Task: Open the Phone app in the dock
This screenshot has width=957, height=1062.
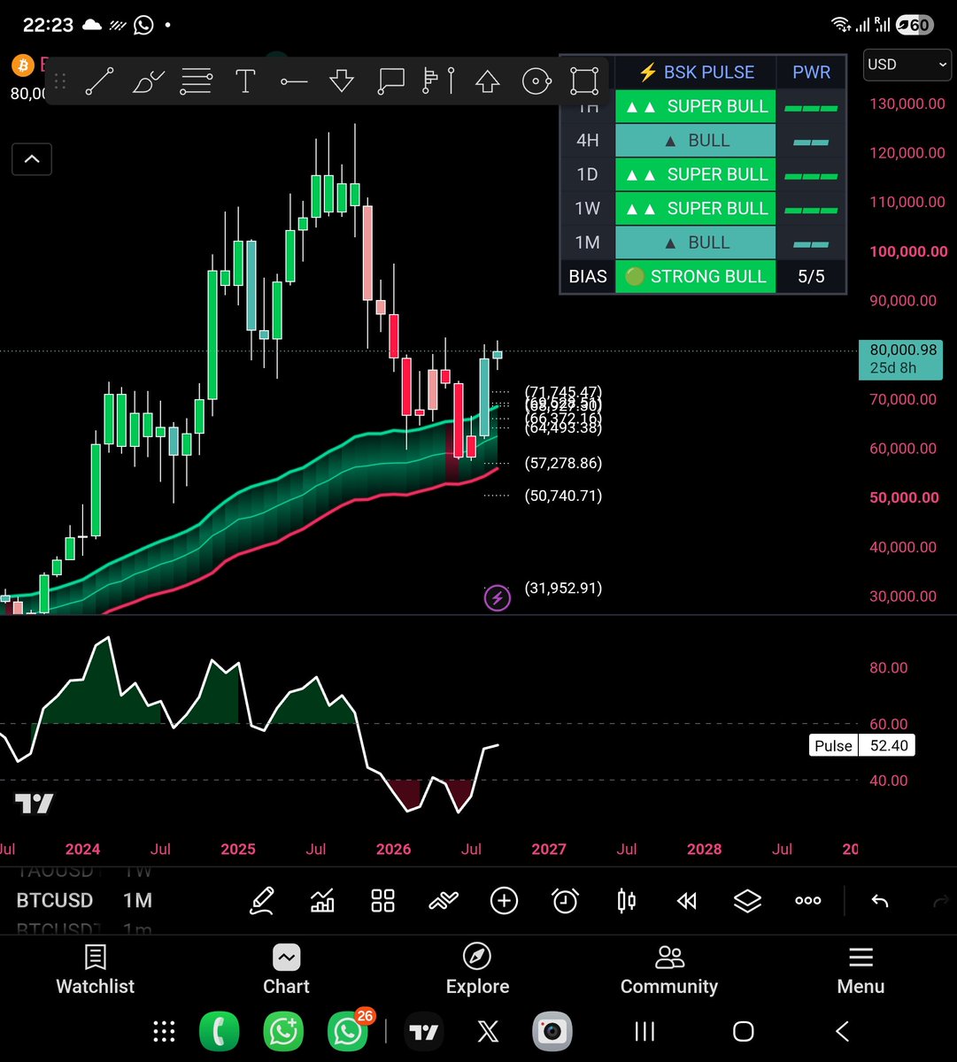Action: [220, 1032]
